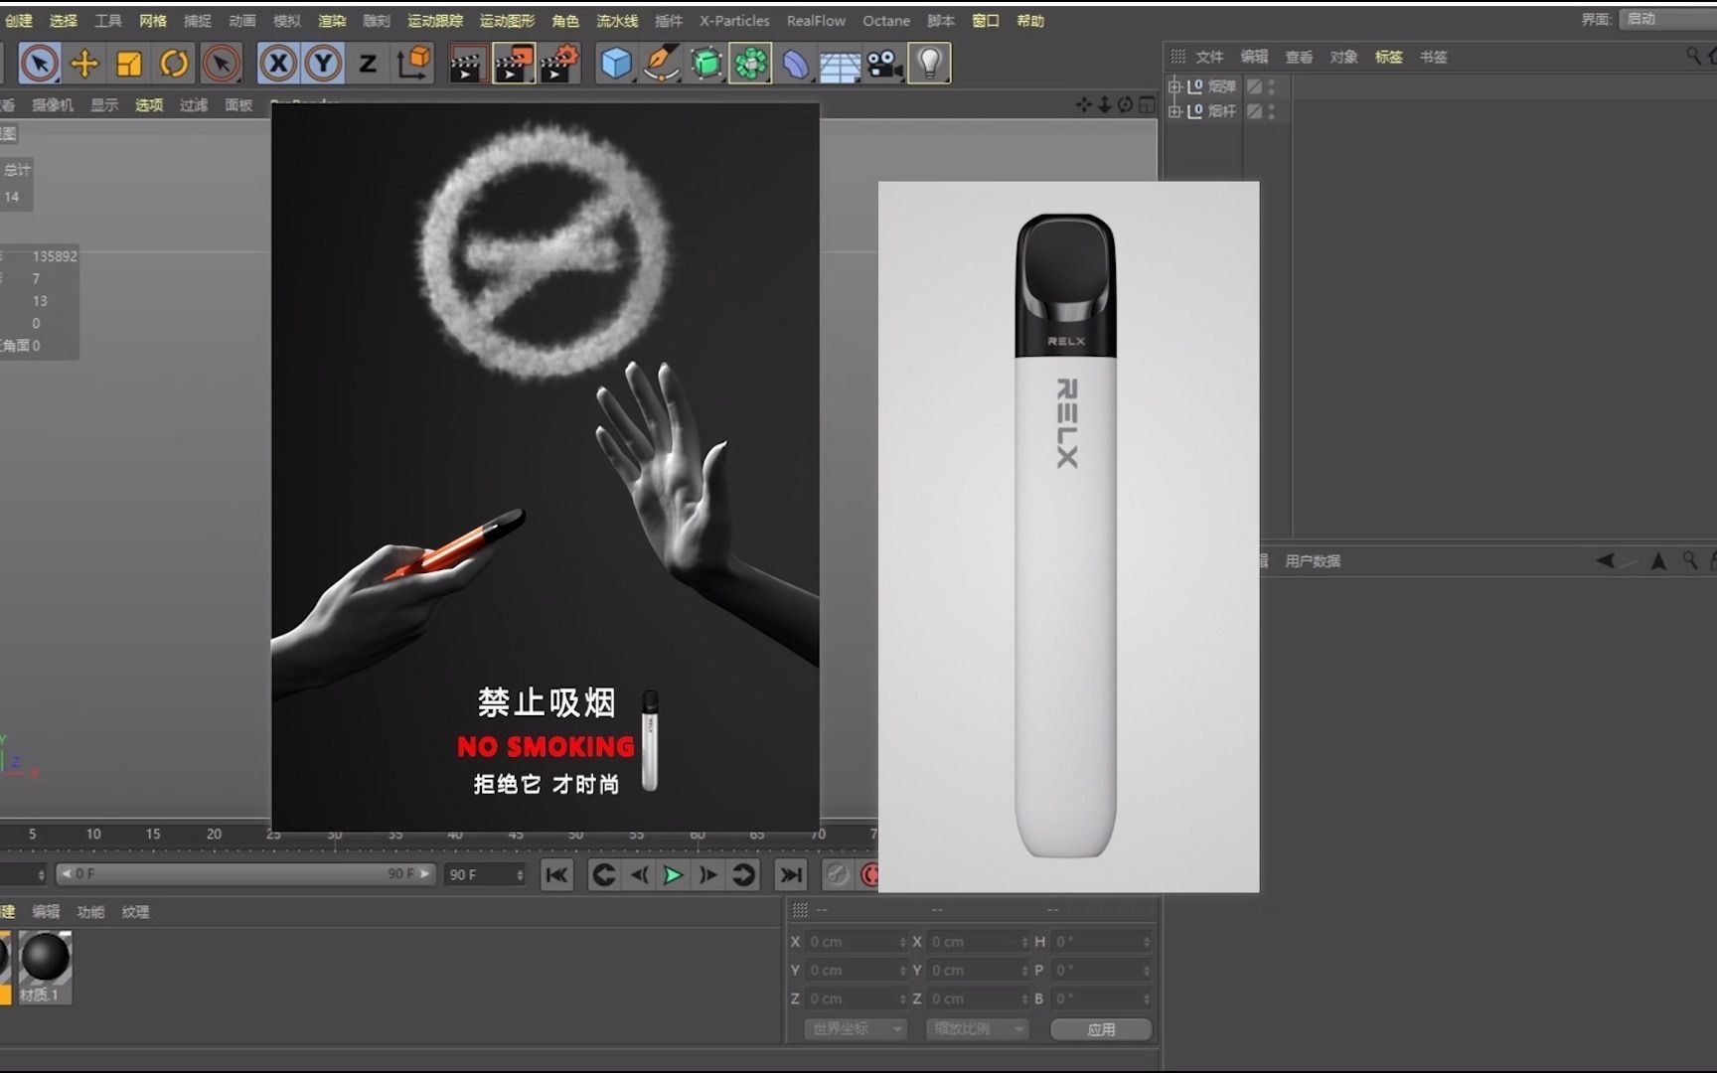Click the attribute manager search icon

click(1689, 560)
